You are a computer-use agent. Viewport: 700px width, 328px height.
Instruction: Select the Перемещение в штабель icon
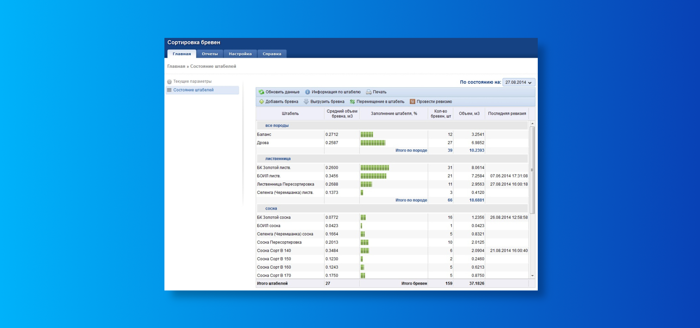352,102
